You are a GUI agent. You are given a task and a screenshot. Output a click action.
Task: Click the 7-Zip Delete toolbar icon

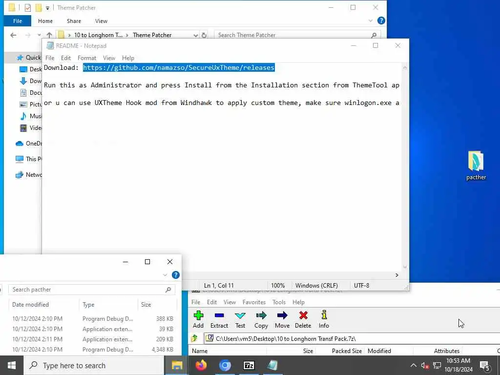coord(303,319)
